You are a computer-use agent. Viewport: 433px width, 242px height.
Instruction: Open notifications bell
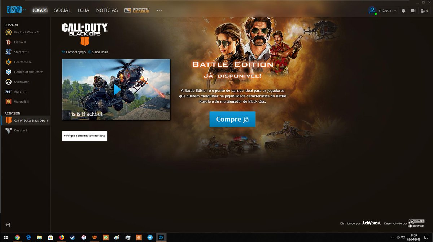403,11
